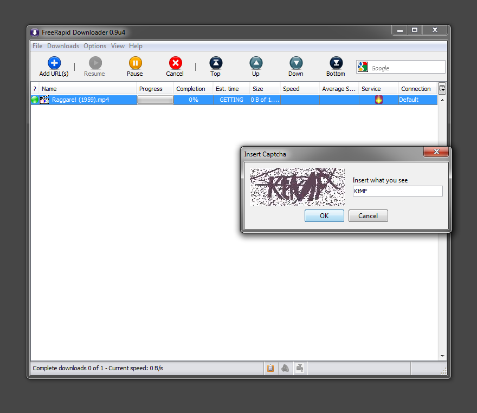Click the faucet icon in status bar
This screenshot has height=413, width=477.
point(300,369)
